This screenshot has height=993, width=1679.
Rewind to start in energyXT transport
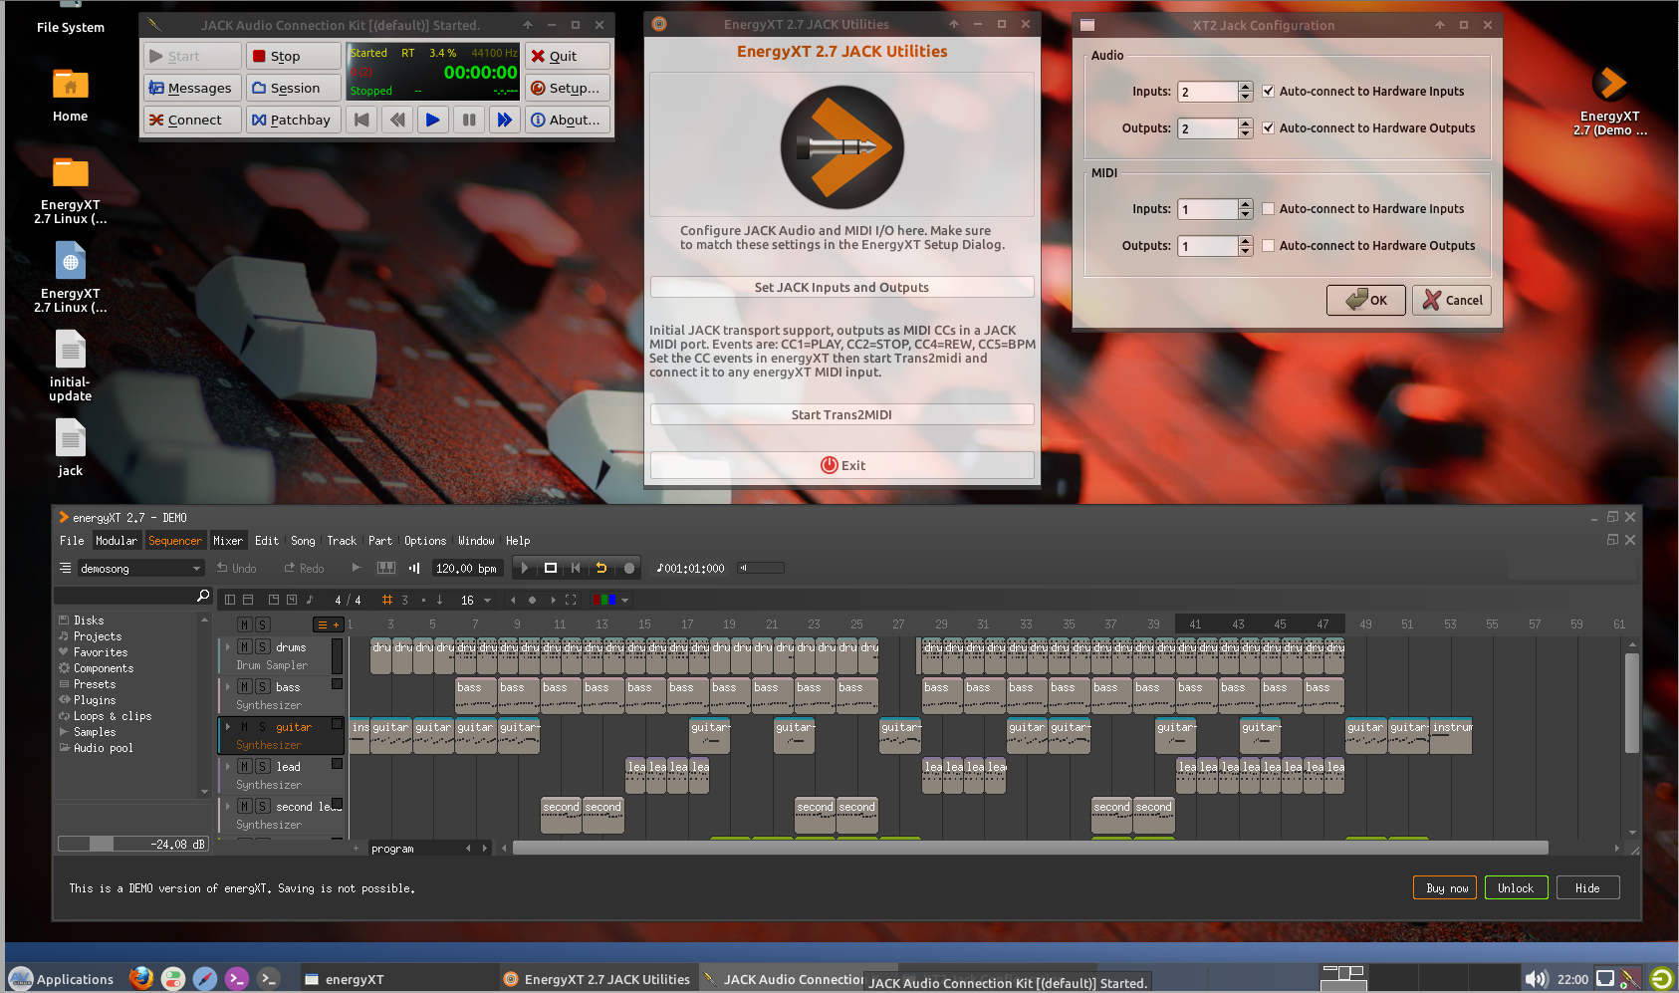pos(576,568)
